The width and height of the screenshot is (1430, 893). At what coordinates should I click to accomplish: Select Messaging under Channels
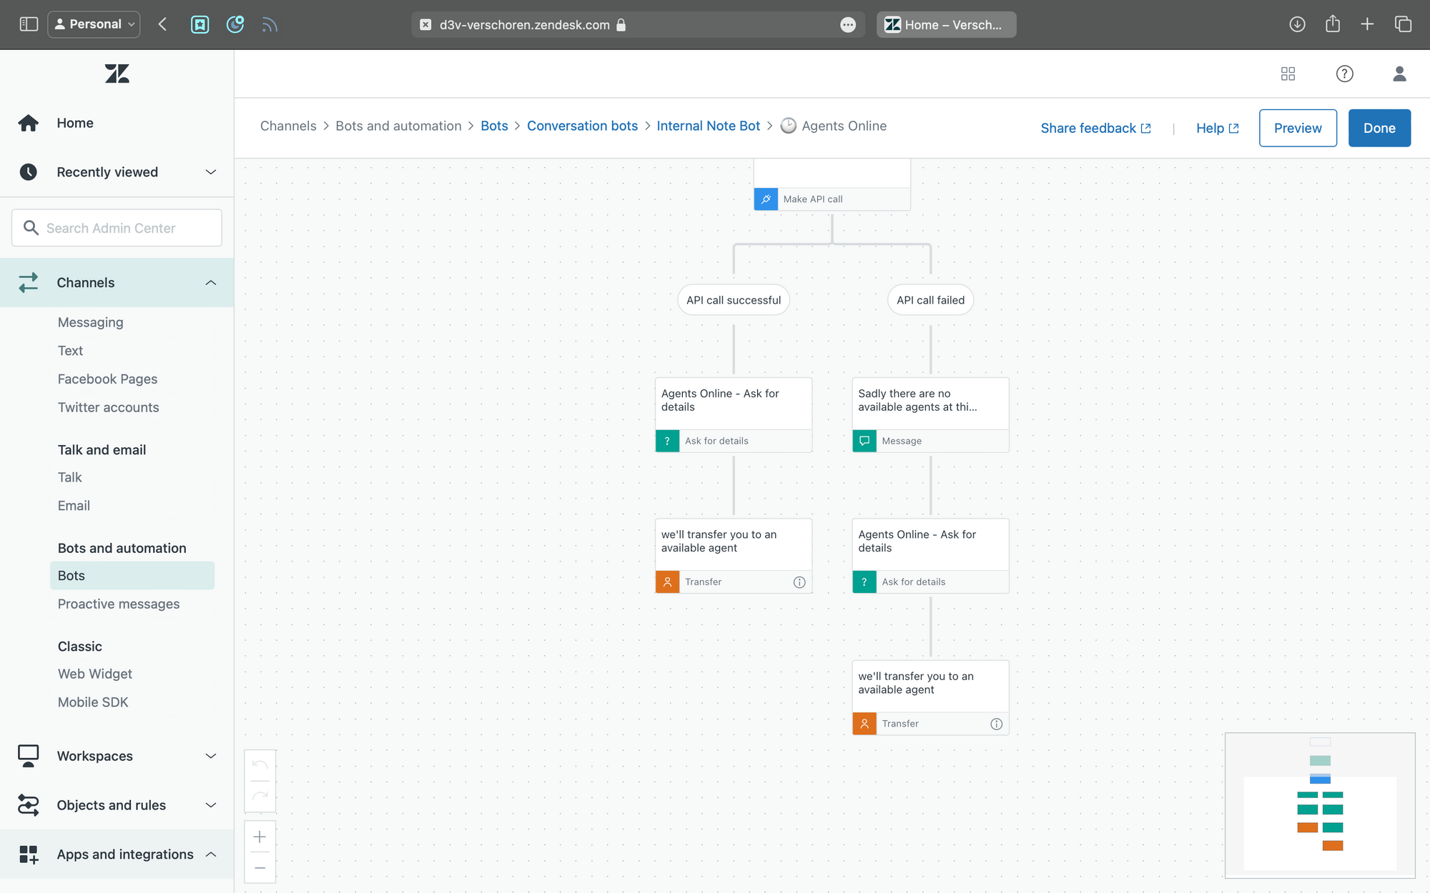point(91,322)
